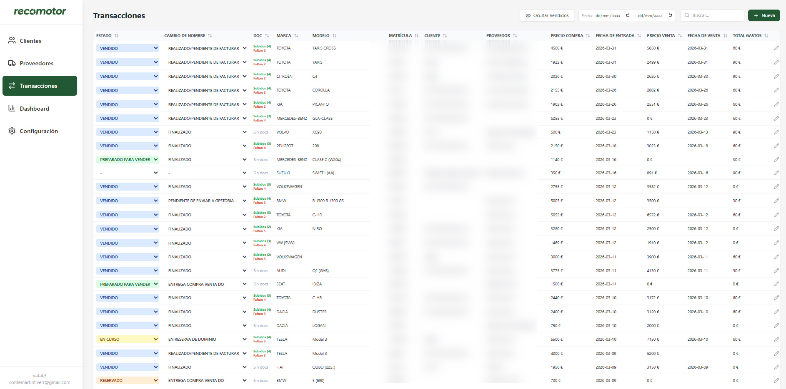Open Sin docs link for Volvo XC90
The width and height of the screenshot is (786, 389).
point(260,132)
